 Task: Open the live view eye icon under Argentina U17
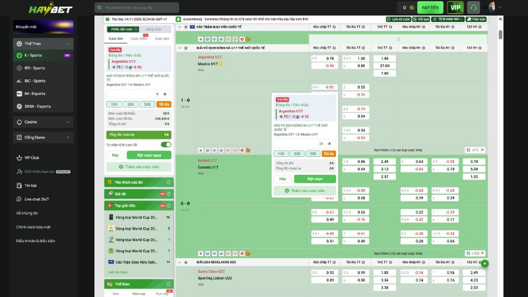click(x=214, y=150)
